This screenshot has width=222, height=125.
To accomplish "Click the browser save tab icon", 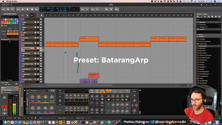I will click(x=208, y=17).
